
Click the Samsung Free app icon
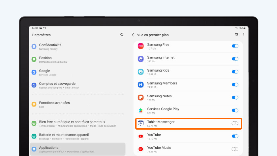[140, 46]
